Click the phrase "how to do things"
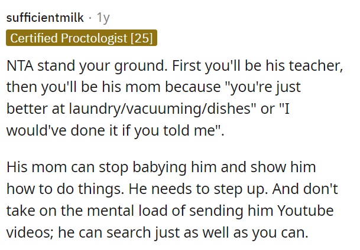The width and height of the screenshot is (360, 250). point(64,189)
